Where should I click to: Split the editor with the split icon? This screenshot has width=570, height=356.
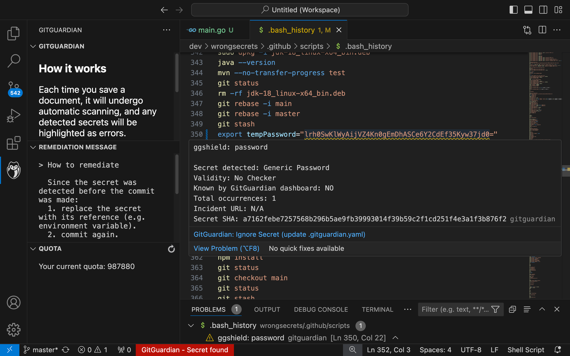pos(542,30)
